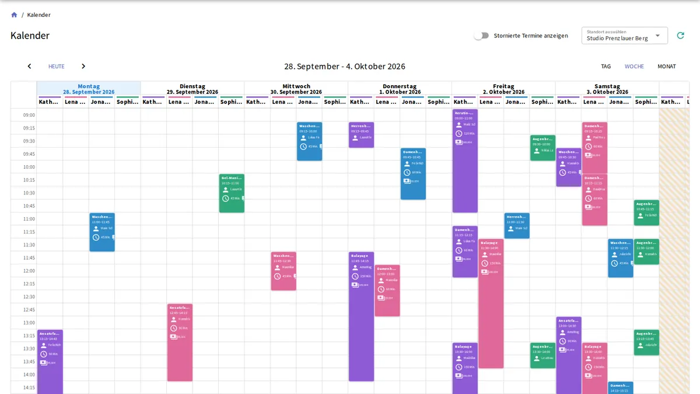The height and width of the screenshot is (394, 700).
Task: Toggle the Stornierte Termine anzeigen switch
Action: [x=481, y=36]
